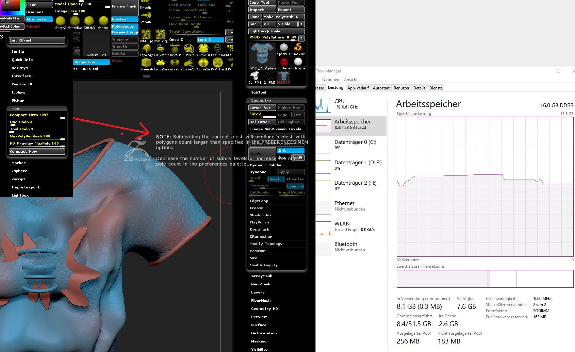Expand the Deformation palette section
Screen dimensions: 575x352
click(264, 333)
